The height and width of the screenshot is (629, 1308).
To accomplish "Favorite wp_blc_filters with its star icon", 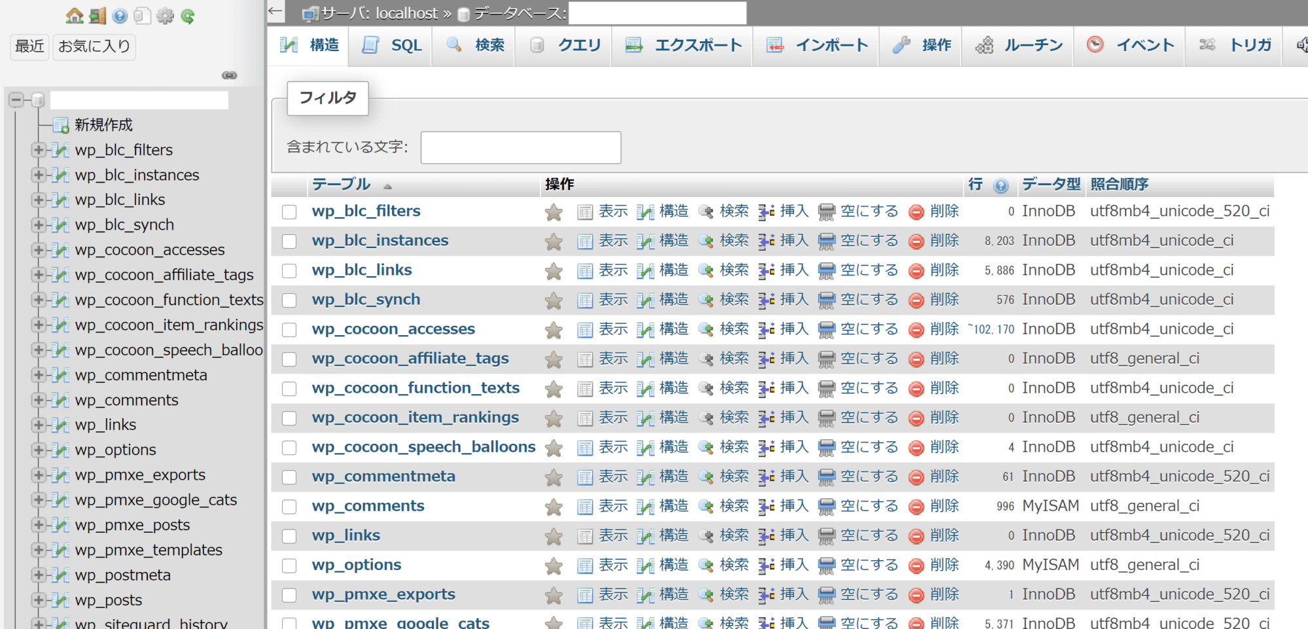I will click(x=554, y=212).
